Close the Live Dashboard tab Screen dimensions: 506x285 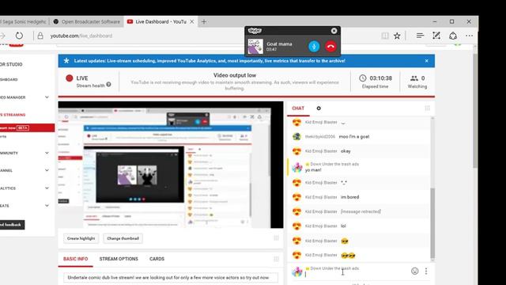tap(191, 21)
